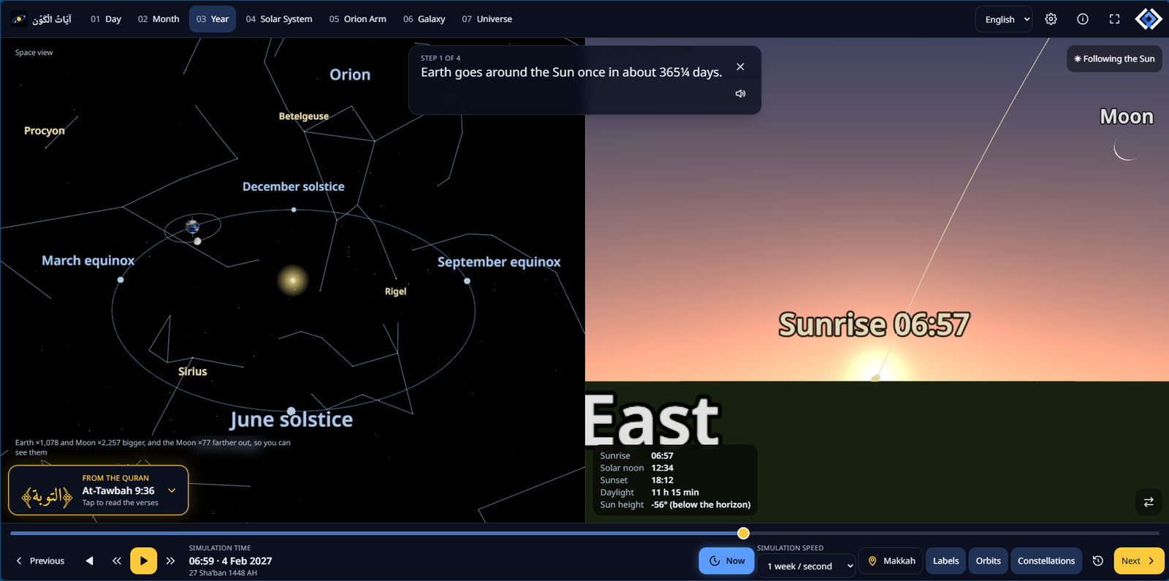Toggle Following the Sun mode
The width and height of the screenshot is (1169, 581).
coord(1114,58)
